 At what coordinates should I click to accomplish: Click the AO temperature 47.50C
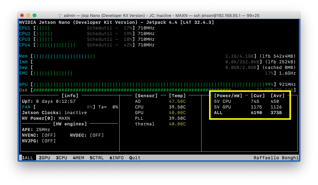pyautogui.click(x=177, y=101)
